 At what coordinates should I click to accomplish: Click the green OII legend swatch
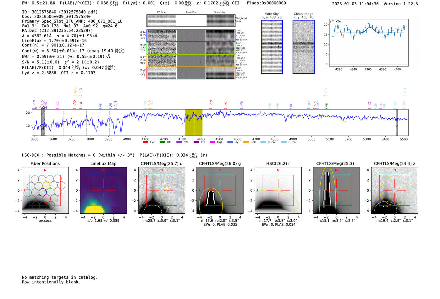162,142
